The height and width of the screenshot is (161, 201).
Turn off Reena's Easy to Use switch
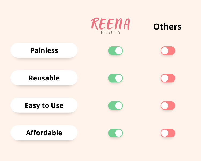pyautogui.click(x=115, y=105)
